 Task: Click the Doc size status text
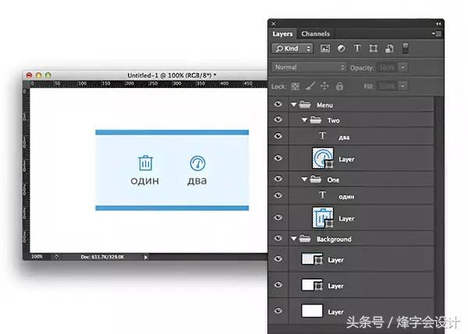(x=102, y=257)
